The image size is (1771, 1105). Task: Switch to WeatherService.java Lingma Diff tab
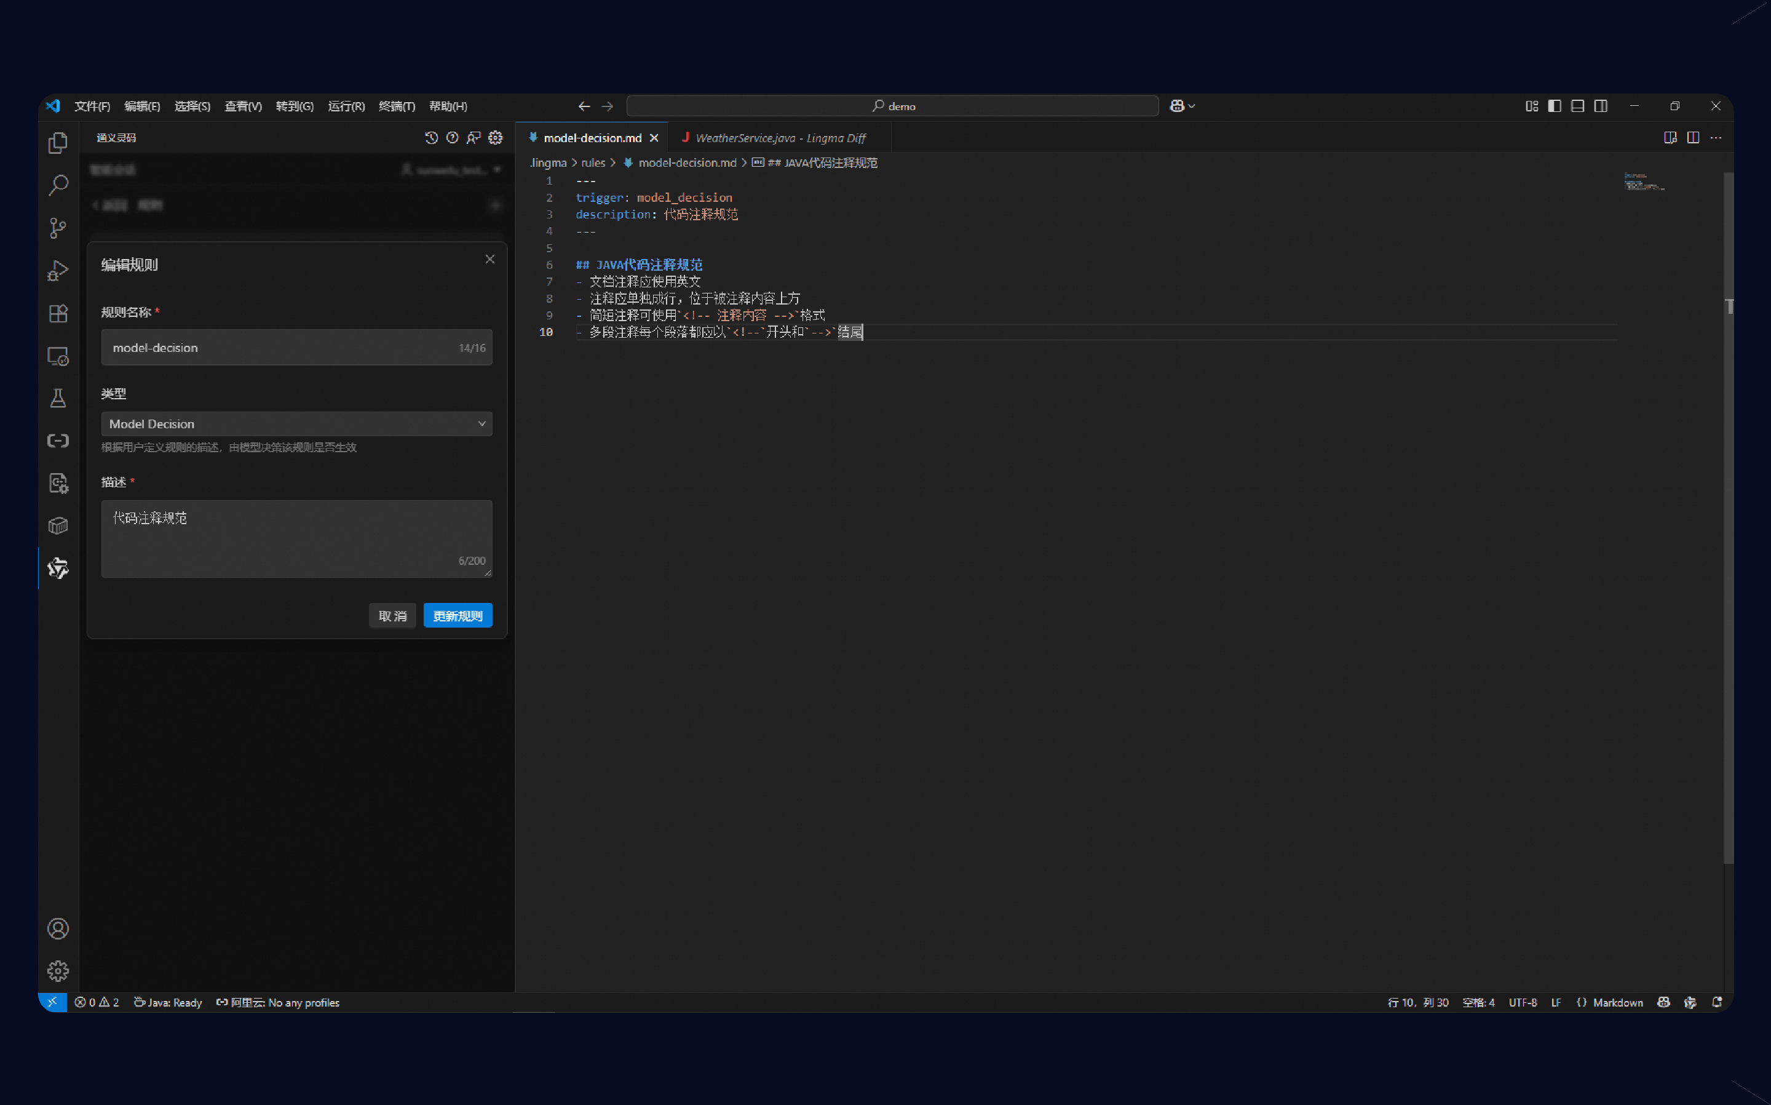[780, 137]
